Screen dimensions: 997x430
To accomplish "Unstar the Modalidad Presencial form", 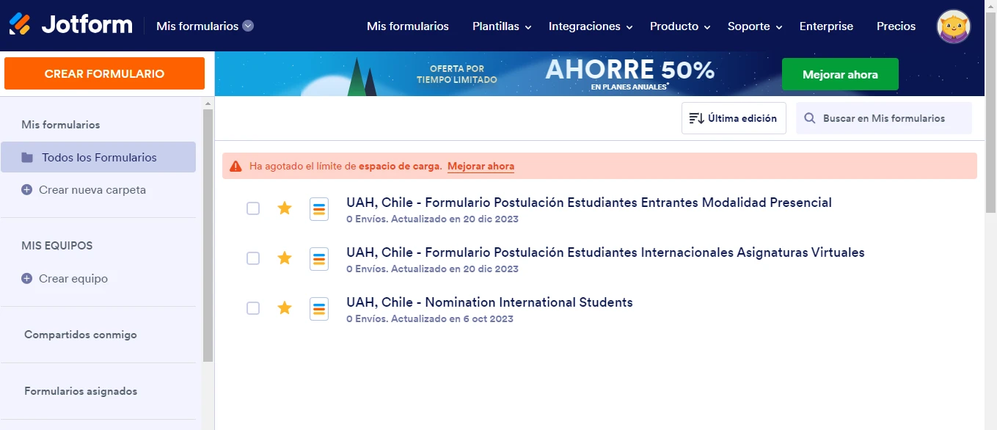I will 285,208.
